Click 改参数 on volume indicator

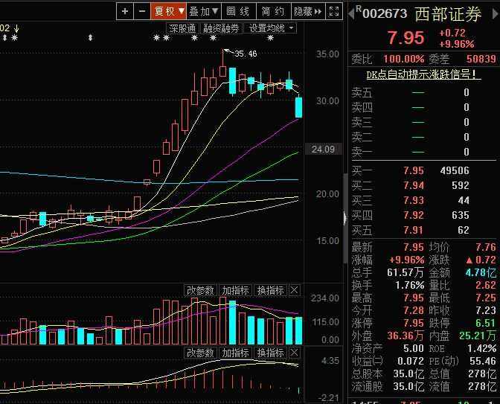(x=200, y=290)
